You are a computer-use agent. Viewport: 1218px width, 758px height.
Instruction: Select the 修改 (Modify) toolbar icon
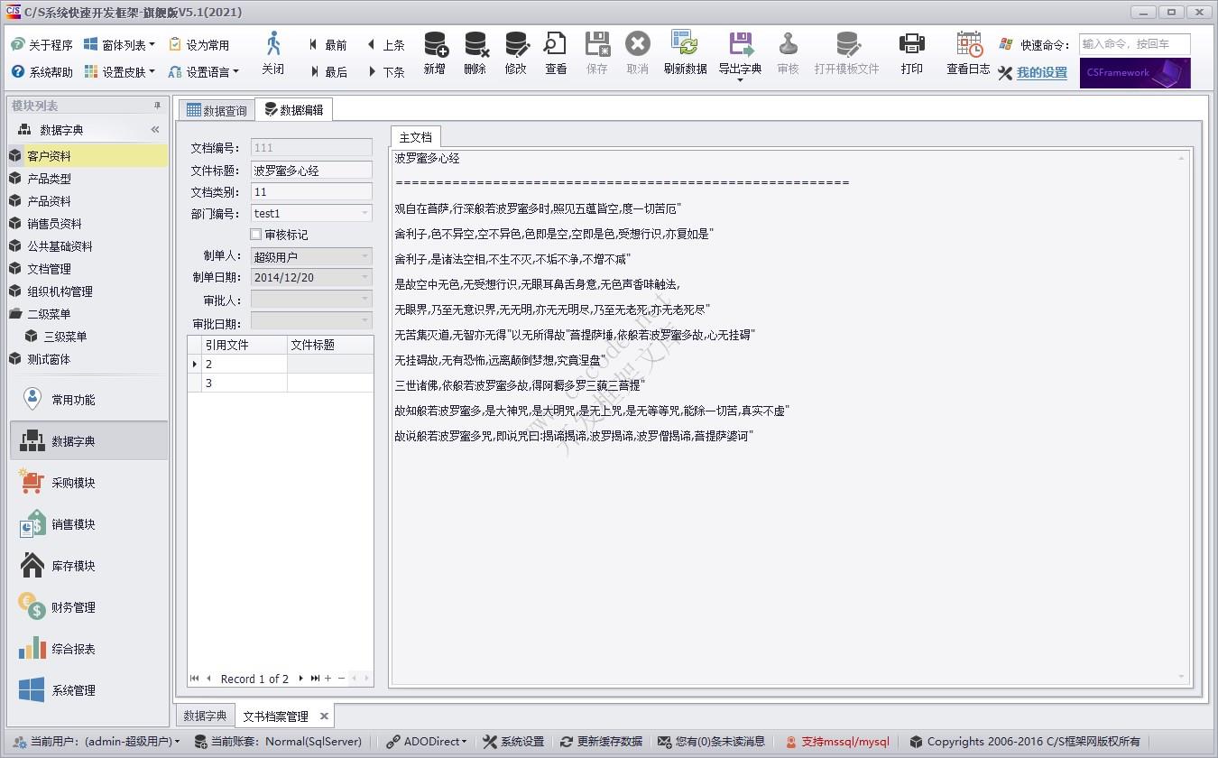coord(515,52)
